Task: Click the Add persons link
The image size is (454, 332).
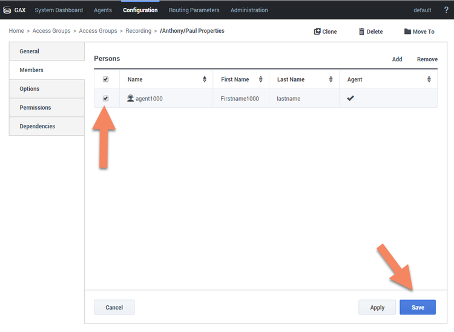Action: (x=396, y=59)
